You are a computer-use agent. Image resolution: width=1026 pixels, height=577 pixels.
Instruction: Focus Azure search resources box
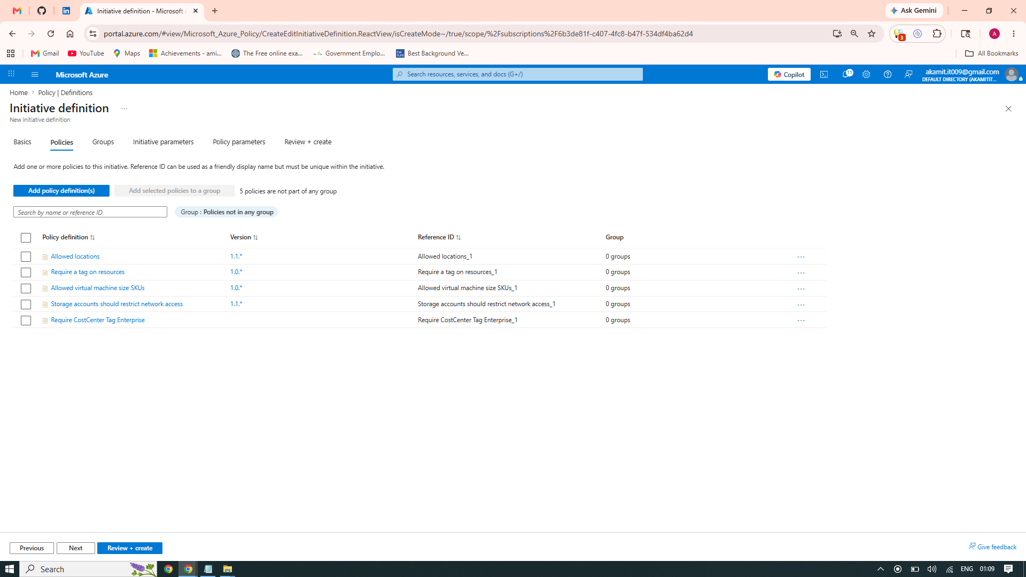point(518,74)
